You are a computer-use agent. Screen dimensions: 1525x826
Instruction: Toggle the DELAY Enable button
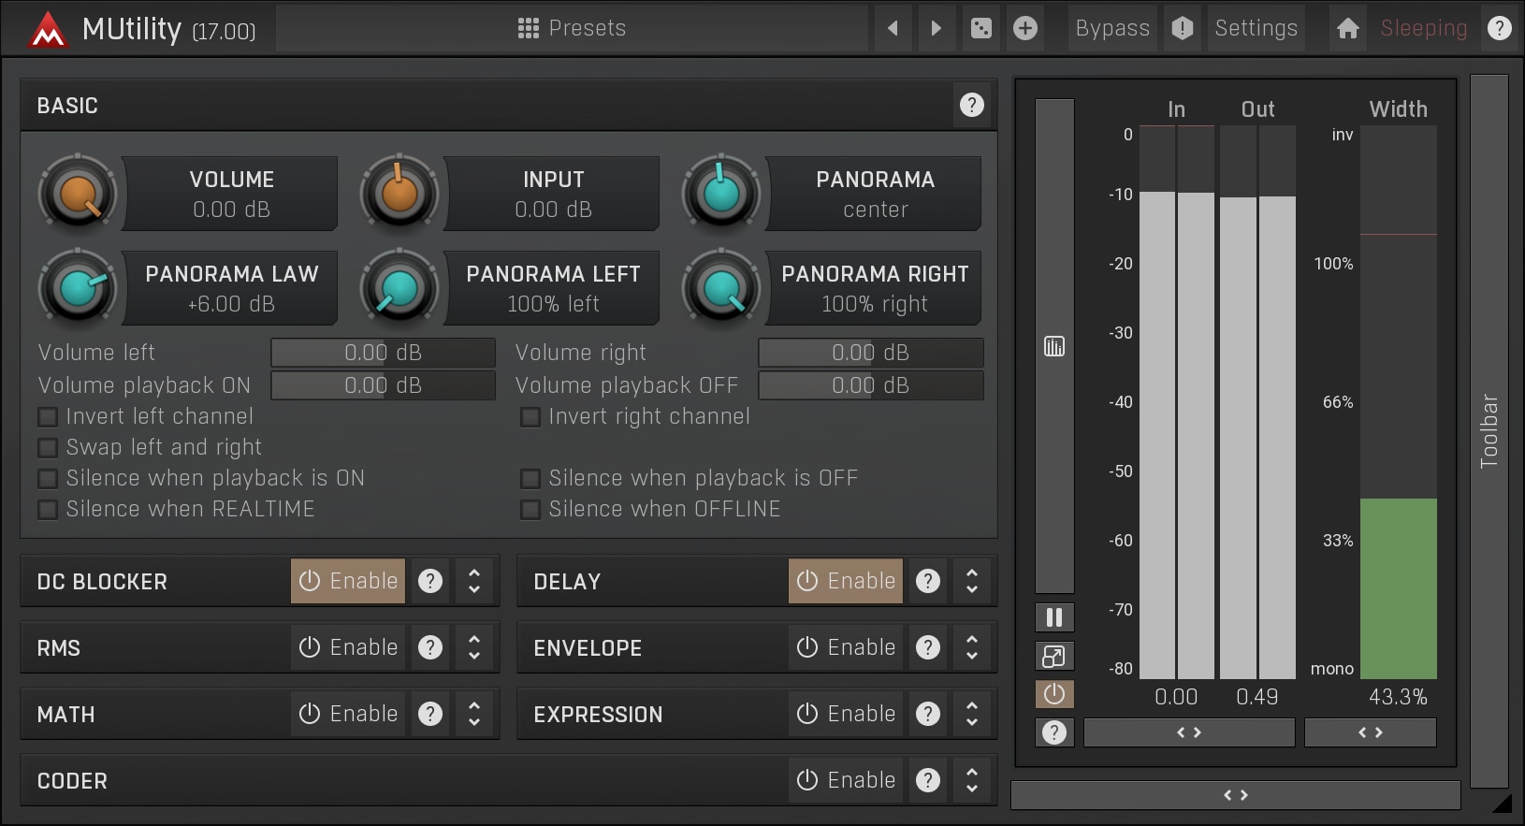(846, 581)
